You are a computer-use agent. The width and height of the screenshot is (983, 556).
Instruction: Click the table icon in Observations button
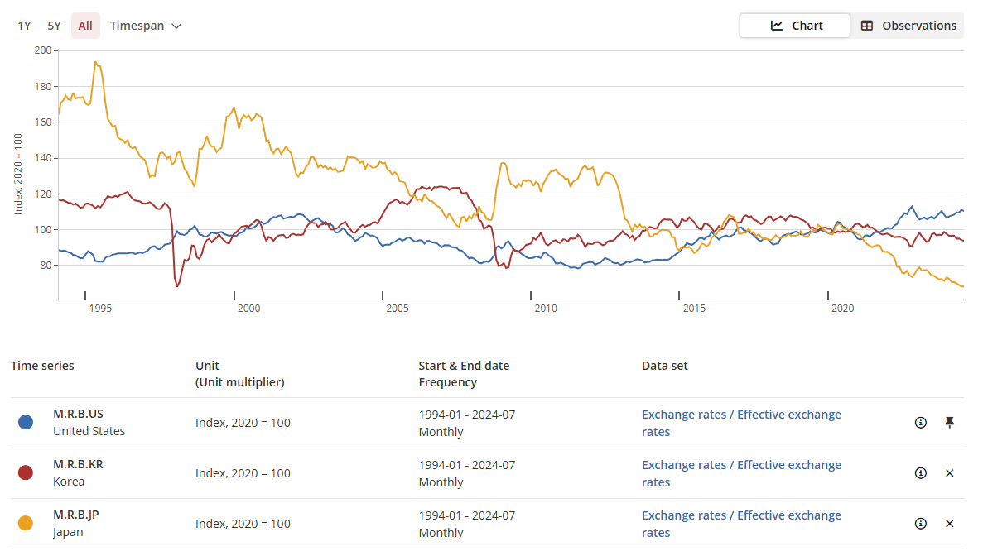(x=867, y=26)
